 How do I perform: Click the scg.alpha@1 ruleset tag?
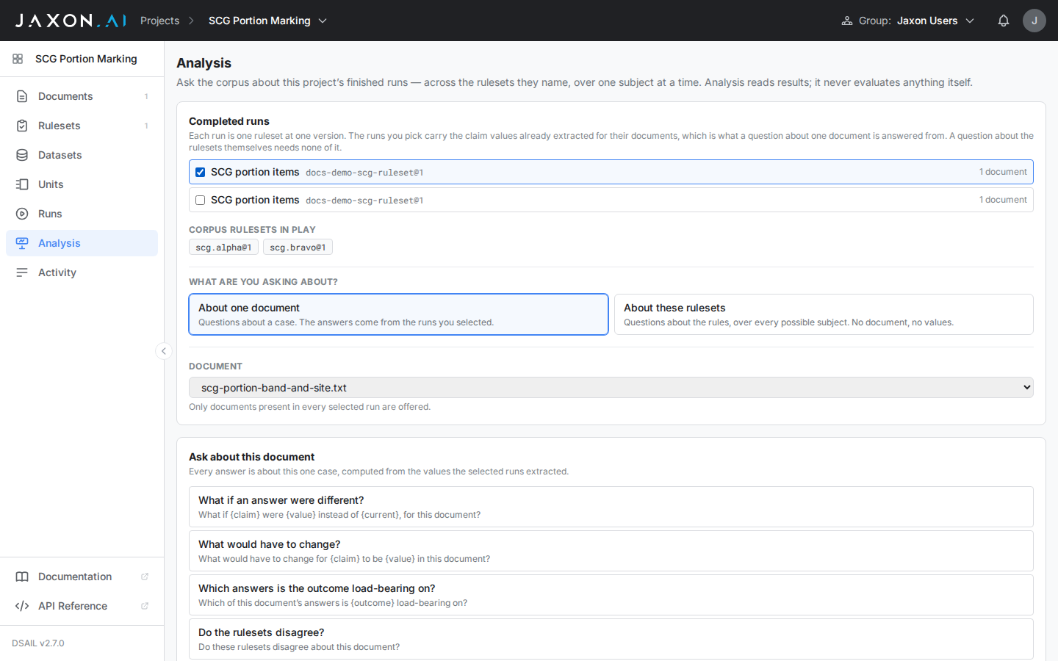(x=223, y=248)
